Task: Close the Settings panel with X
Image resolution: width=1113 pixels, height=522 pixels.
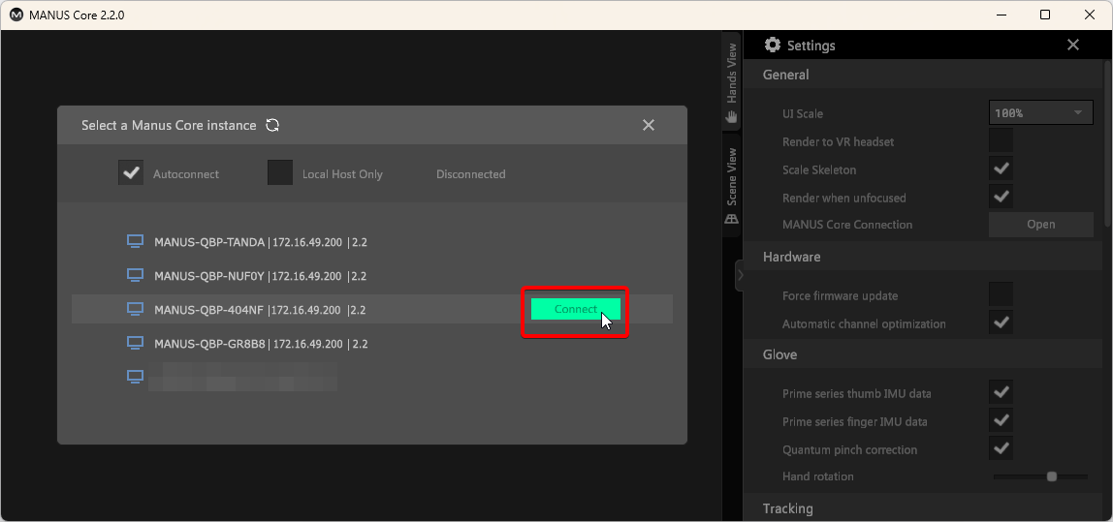Action: pos(1072,46)
